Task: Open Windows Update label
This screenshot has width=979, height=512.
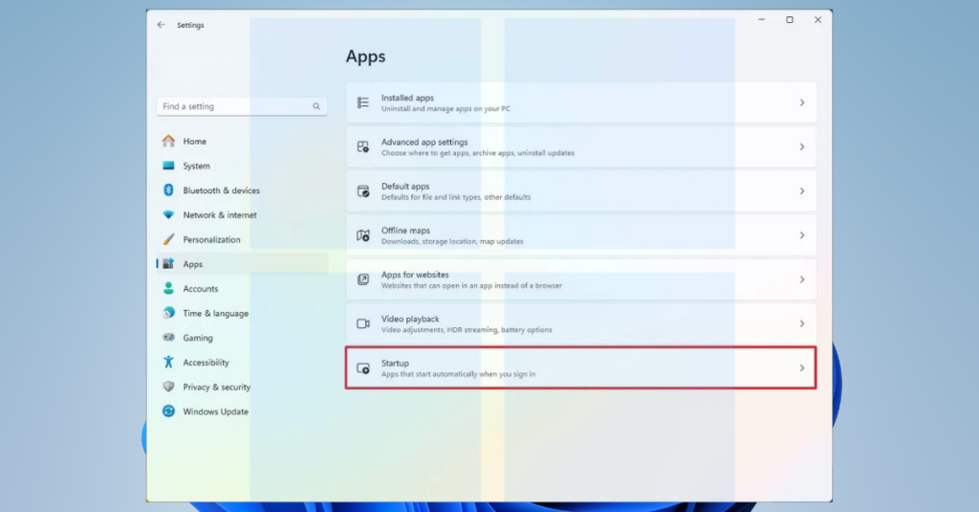Action: tap(215, 412)
